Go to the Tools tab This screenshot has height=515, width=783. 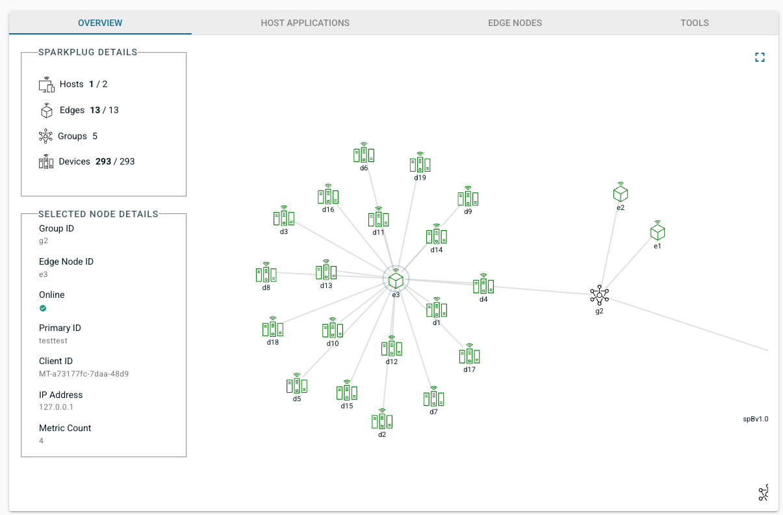click(x=695, y=23)
